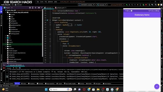The image size is (163, 92).
Task: Toggle soft-wrap in Run console
Action: pos(7,77)
